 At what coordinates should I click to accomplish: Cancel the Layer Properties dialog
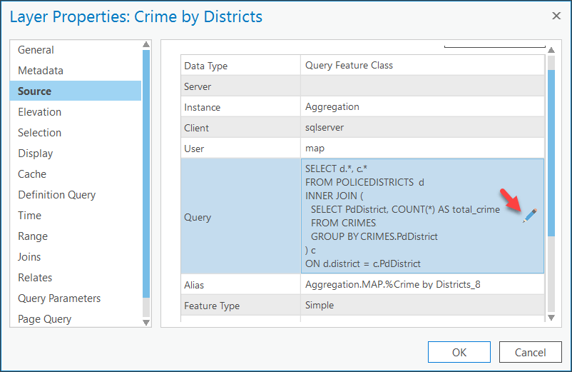pos(530,352)
